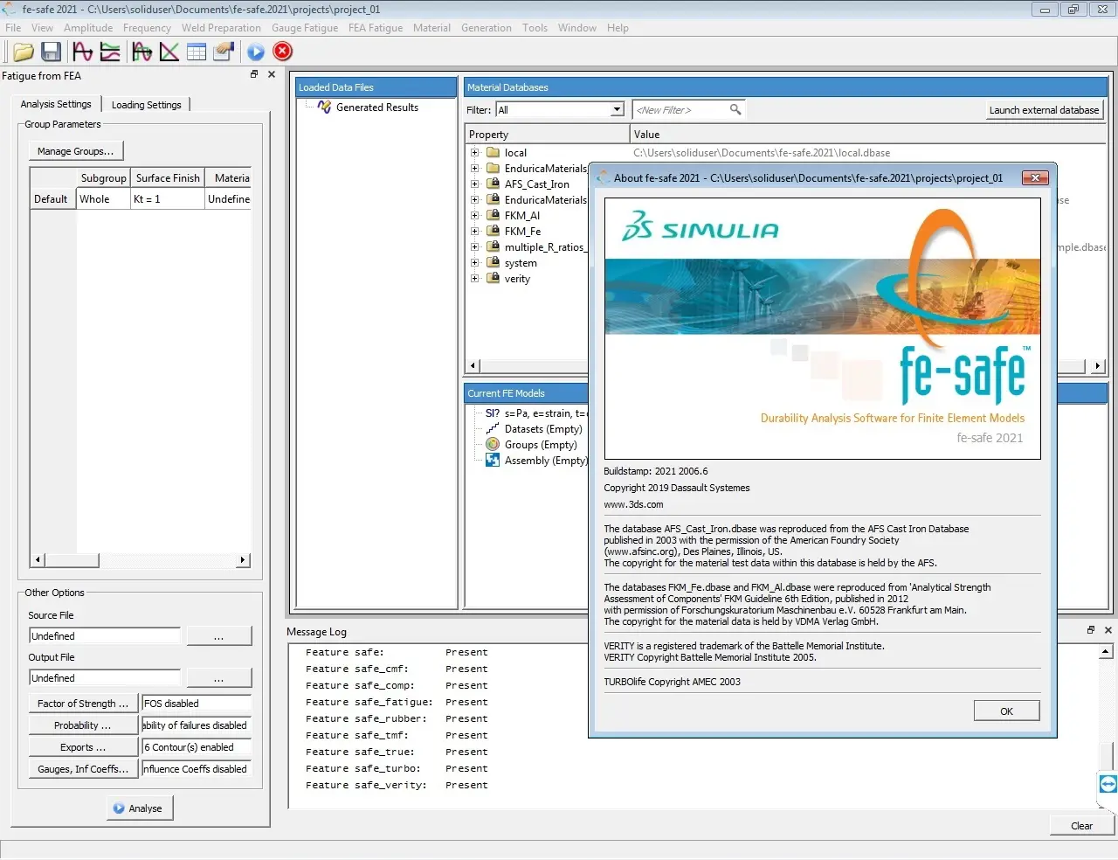Open a file with the folder toolbar icon
Image resolution: width=1118 pixels, height=860 pixels.
coord(24,52)
